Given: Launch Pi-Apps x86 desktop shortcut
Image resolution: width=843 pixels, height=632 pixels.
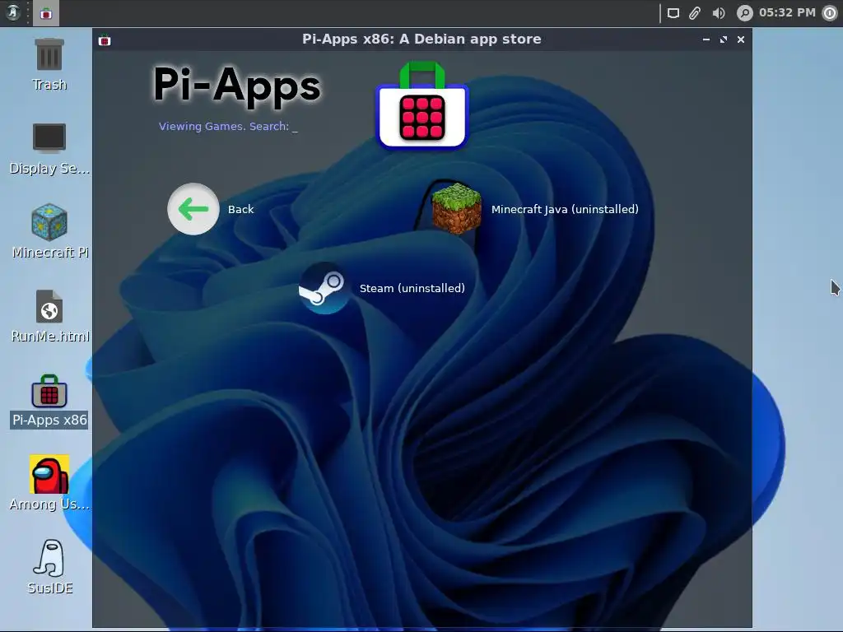Looking at the screenshot, I should click(x=49, y=402).
